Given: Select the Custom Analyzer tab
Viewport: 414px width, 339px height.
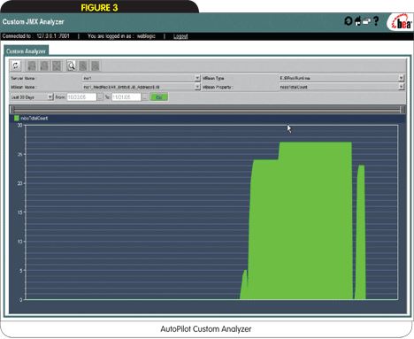Looking at the screenshot, I should click(26, 50).
